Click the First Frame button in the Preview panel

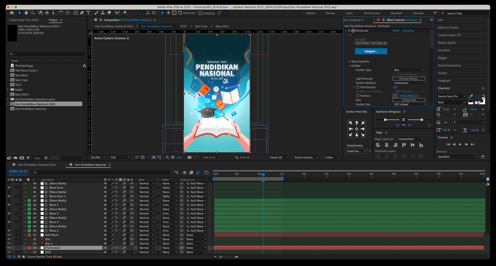click(x=448, y=144)
